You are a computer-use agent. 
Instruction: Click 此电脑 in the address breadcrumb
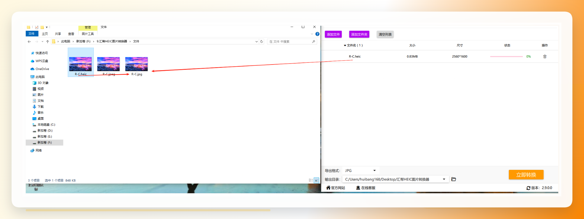click(66, 41)
